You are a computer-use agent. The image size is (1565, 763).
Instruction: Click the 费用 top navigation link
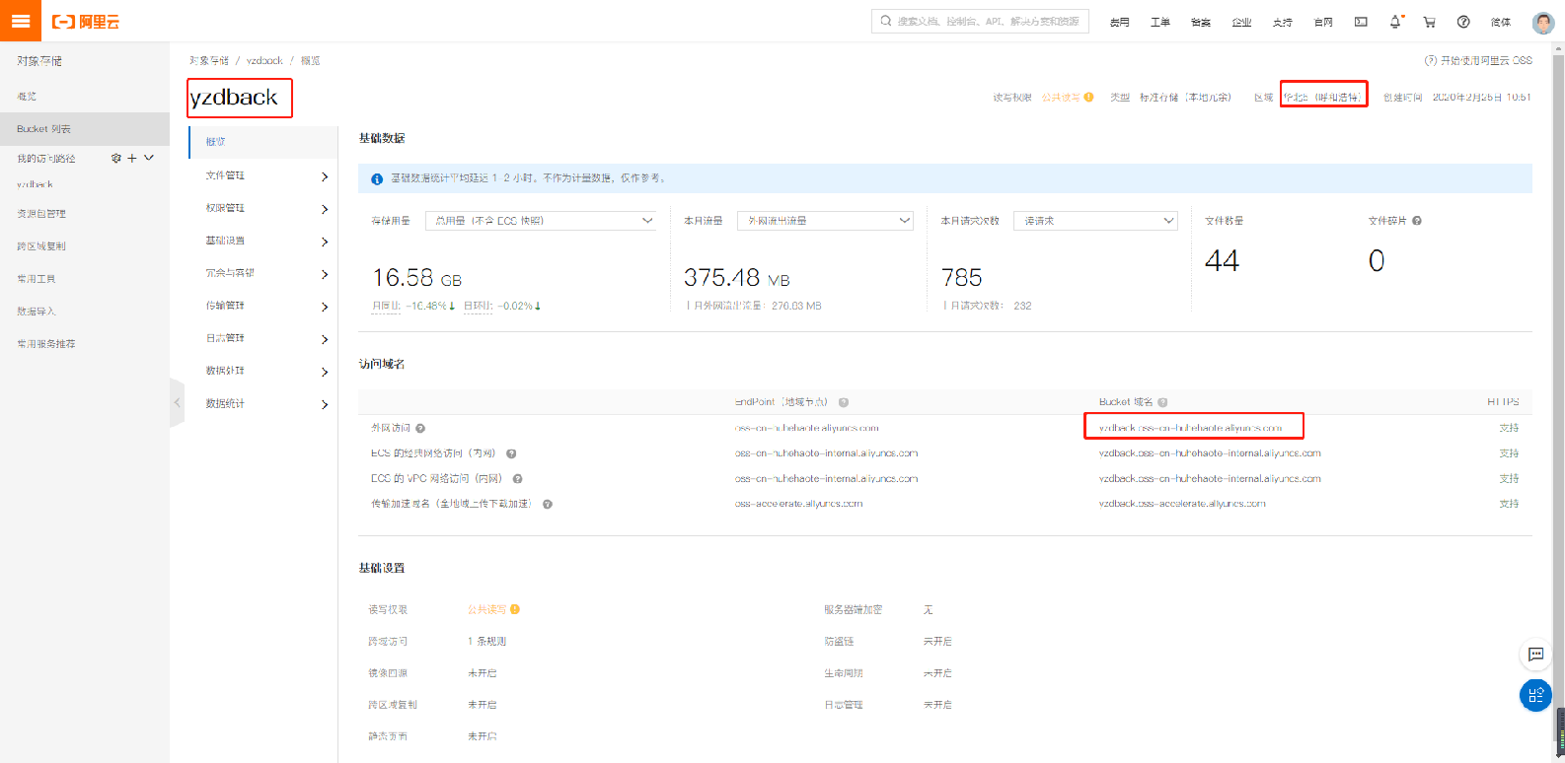(1119, 22)
